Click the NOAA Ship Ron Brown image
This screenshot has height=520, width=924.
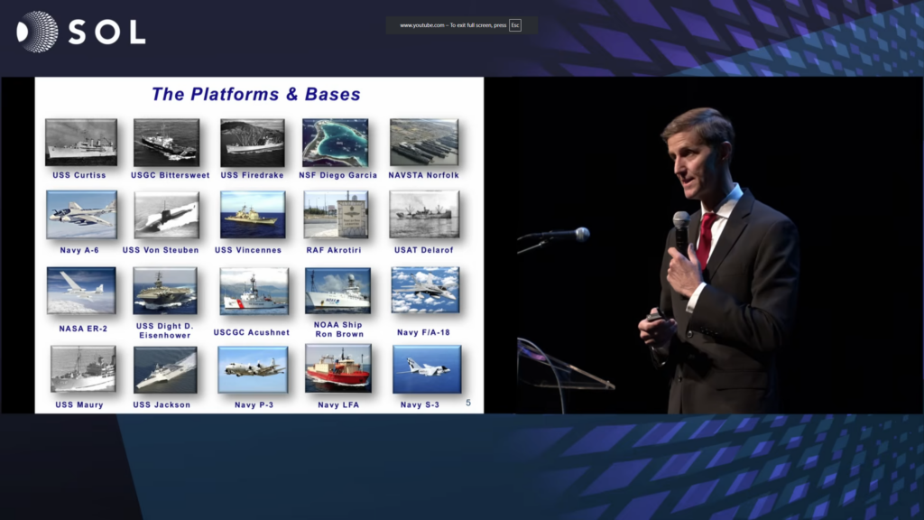337,291
